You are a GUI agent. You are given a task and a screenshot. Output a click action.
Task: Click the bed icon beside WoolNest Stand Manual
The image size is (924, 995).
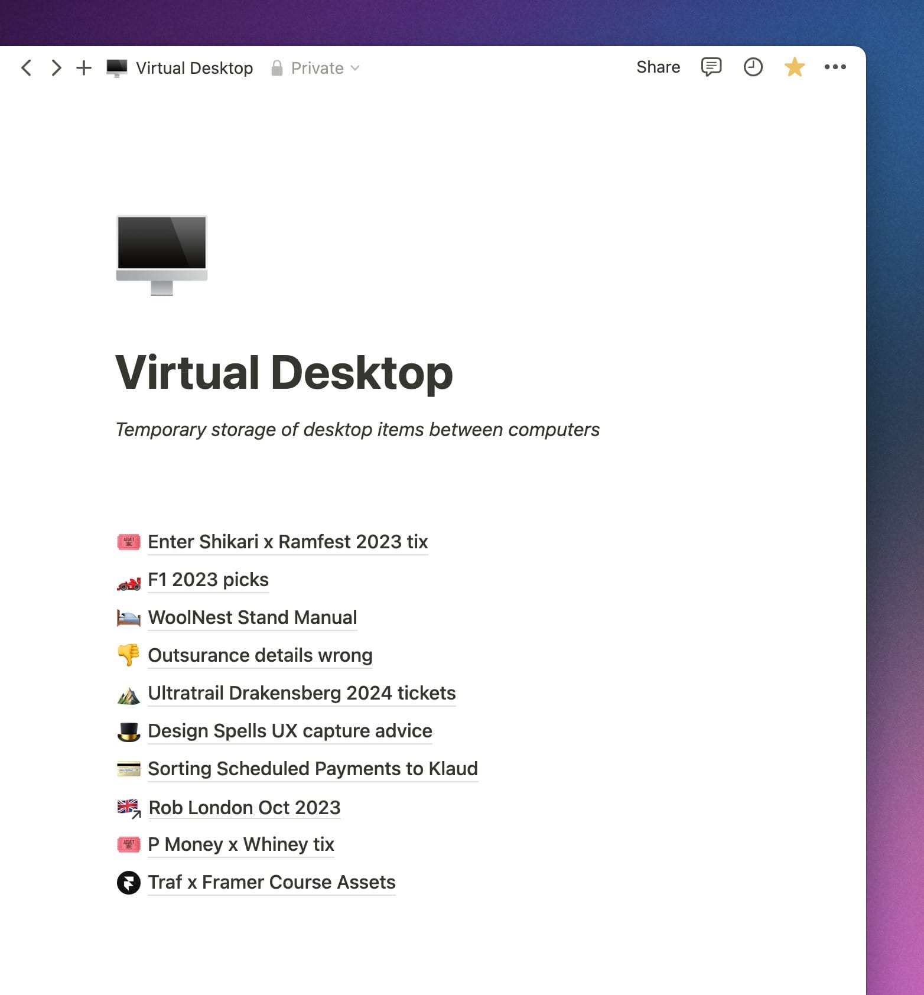pos(129,618)
